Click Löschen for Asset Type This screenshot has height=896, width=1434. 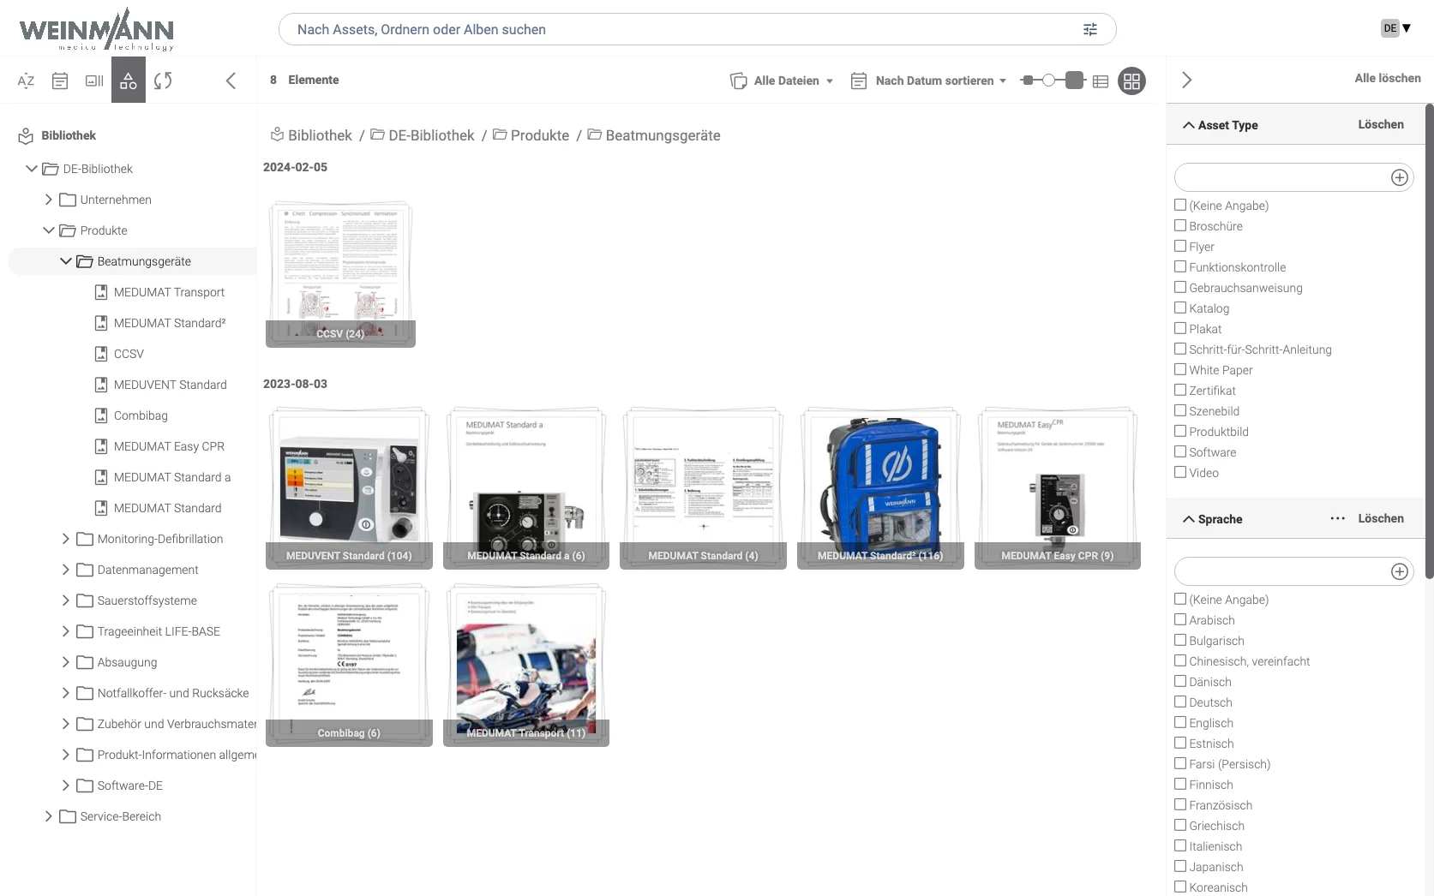coord(1381,124)
